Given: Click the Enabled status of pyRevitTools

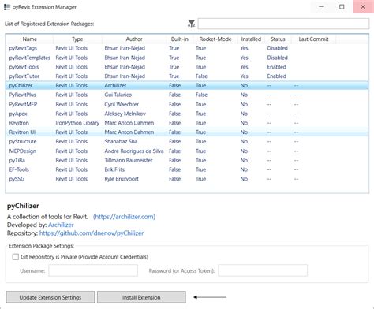Looking at the screenshot, I should pyautogui.click(x=277, y=67).
